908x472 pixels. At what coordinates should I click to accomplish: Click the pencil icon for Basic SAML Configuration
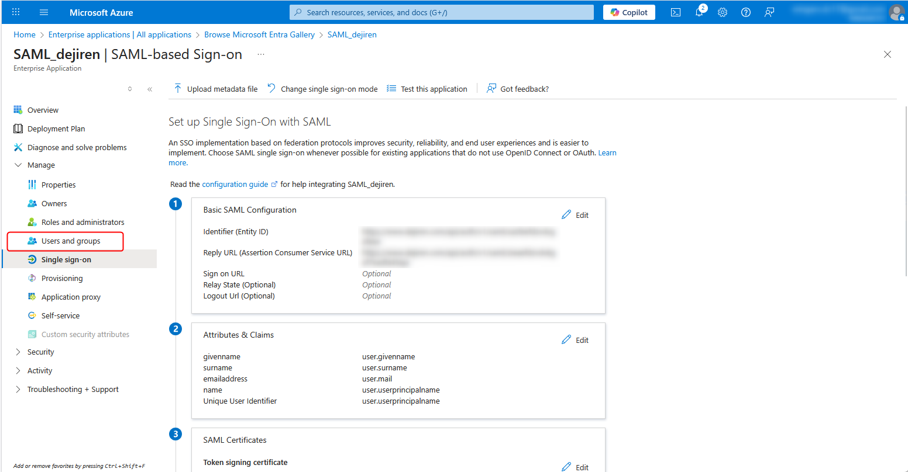pyautogui.click(x=566, y=215)
